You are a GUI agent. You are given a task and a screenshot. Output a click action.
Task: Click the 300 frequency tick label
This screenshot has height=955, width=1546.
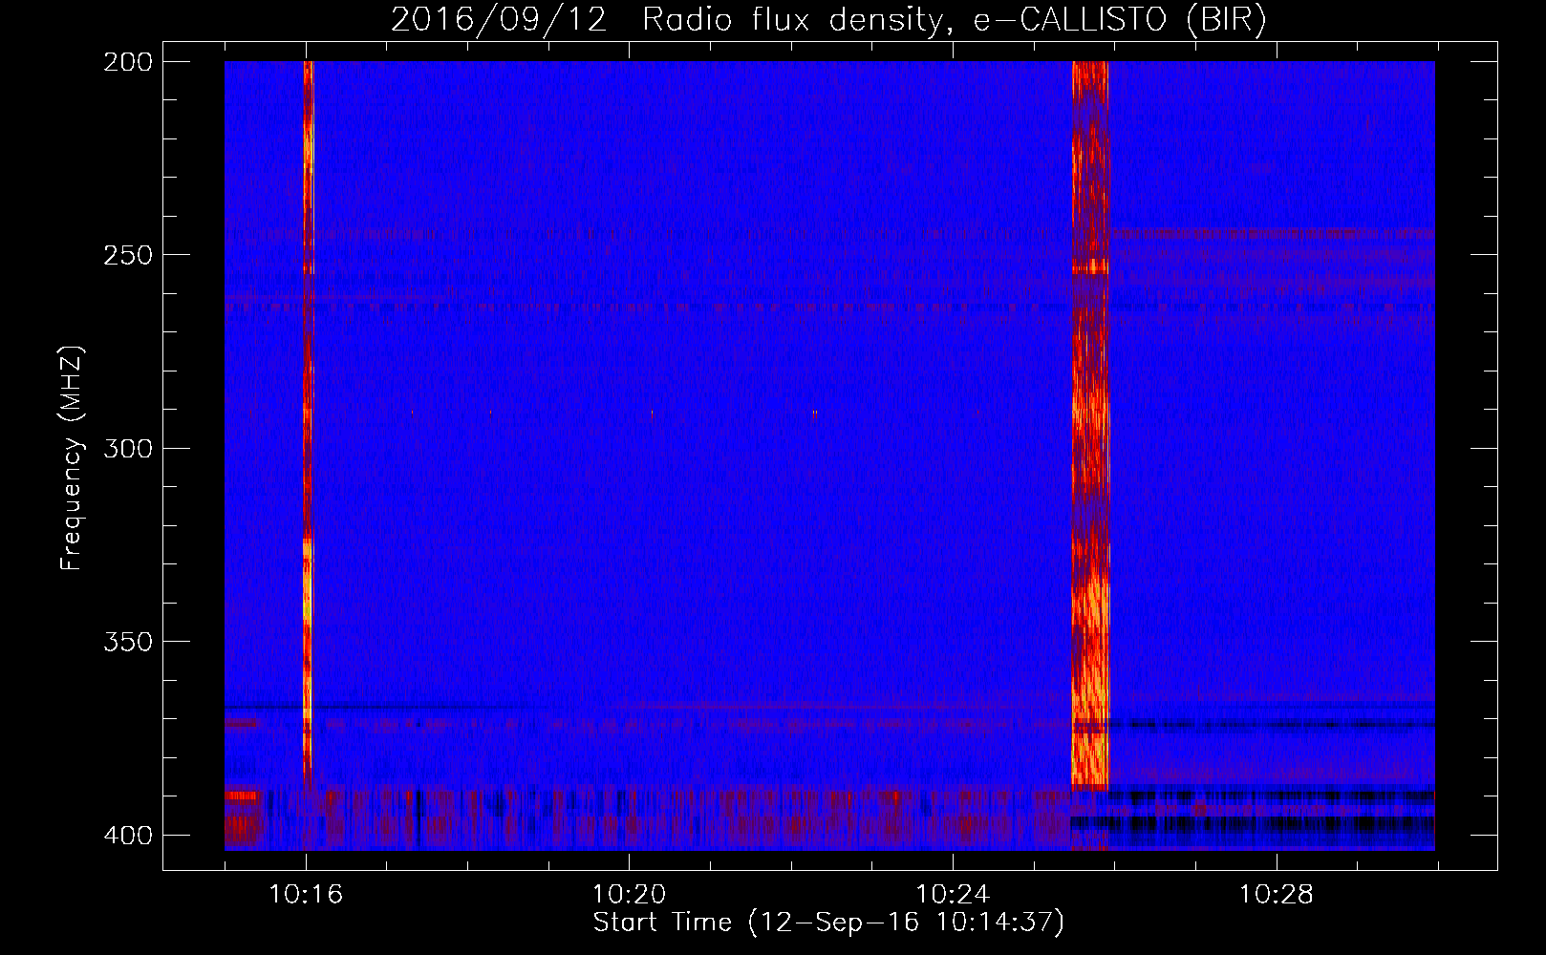(127, 448)
